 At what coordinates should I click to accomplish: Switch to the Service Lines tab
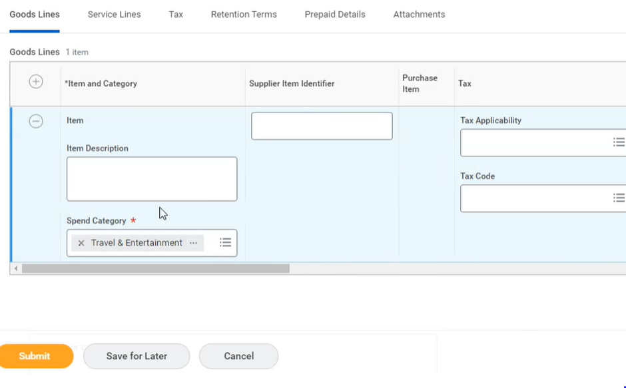point(114,15)
